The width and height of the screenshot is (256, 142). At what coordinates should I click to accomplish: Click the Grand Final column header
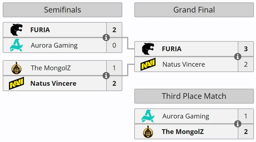pyautogui.click(x=194, y=10)
